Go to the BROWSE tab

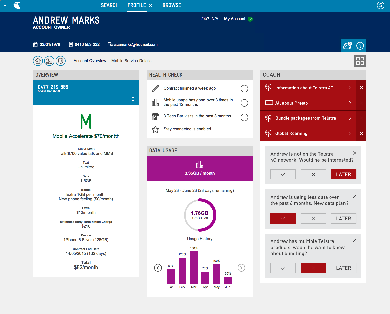click(x=172, y=5)
